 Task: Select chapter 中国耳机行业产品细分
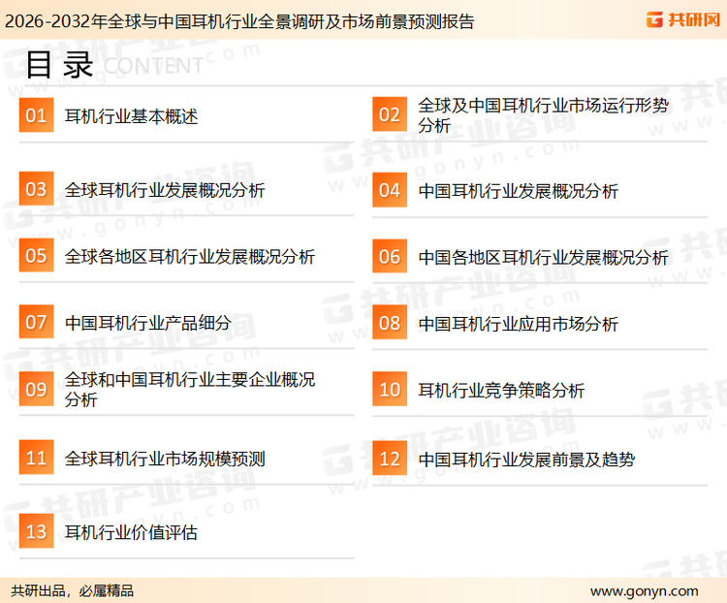pos(148,323)
